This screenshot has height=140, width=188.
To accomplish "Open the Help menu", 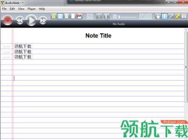I will pyautogui.click(x=42, y=9).
